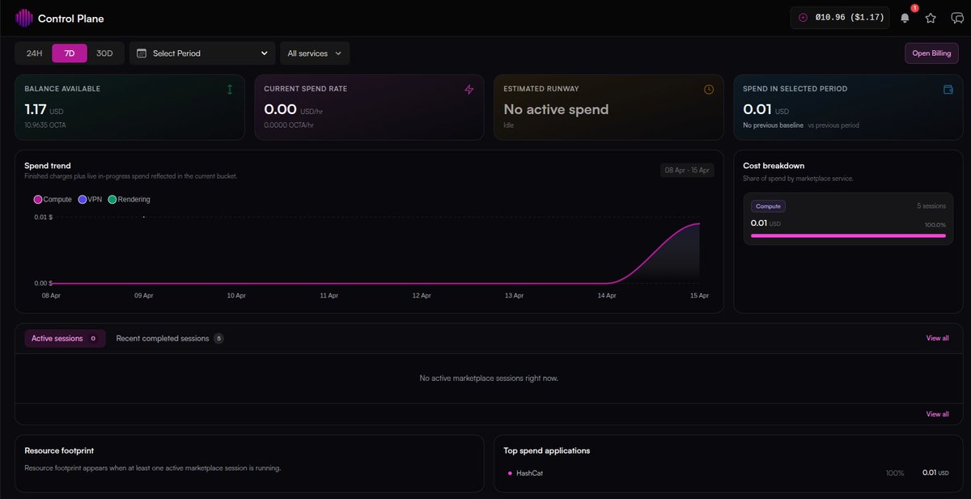Click the No active spend runway text
Image resolution: width=971 pixels, height=499 pixels.
pyautogui.click(x=556, y=109)
